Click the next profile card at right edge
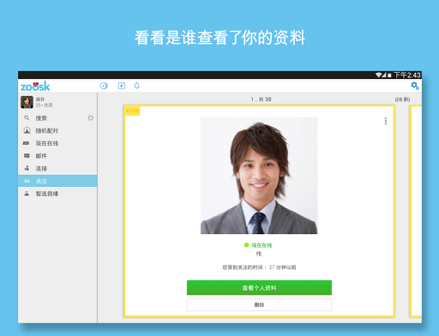The height and width of the screenshot is (336, 439). [x=416, y=211]
